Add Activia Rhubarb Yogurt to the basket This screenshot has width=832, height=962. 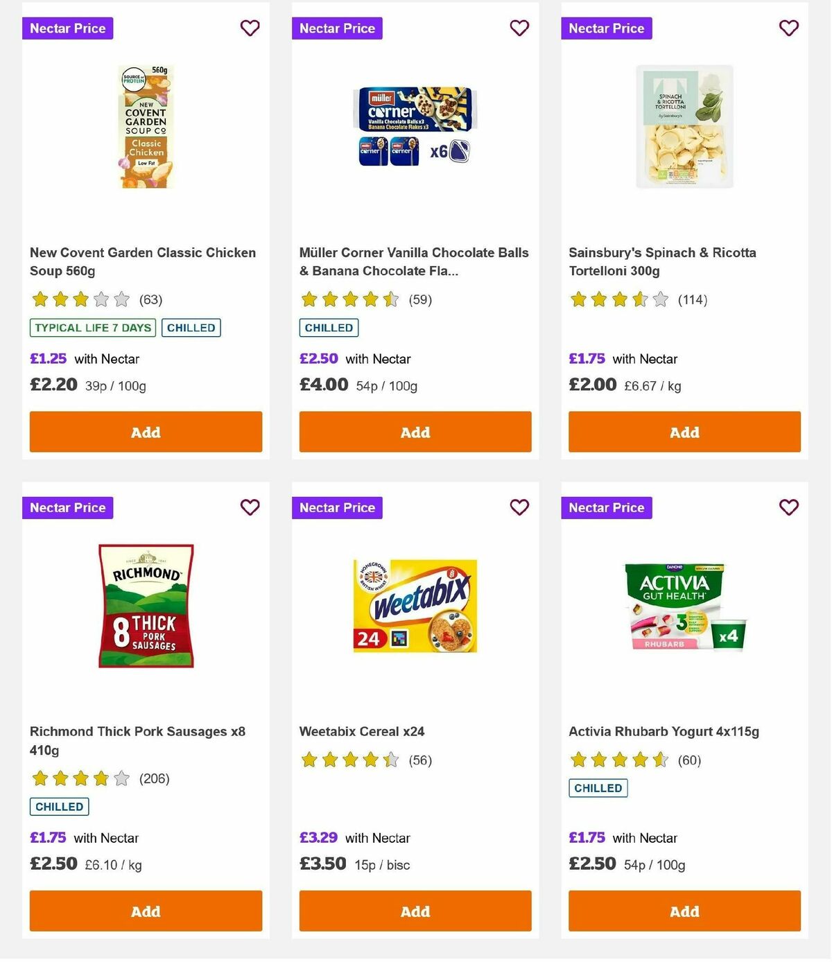click(x=684, y=911)
